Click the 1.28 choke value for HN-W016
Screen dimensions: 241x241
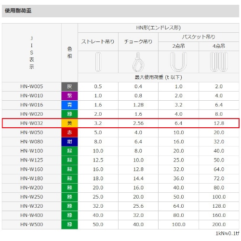[x=138, y=105]
